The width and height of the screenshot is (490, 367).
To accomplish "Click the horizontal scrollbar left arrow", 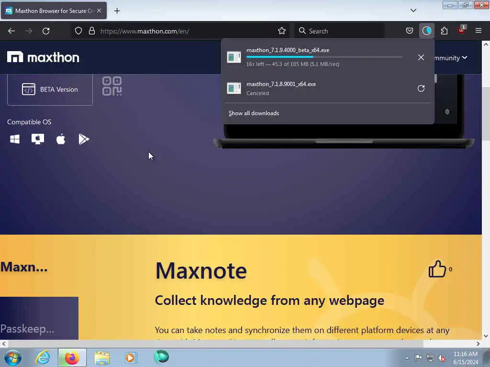I will pyautogui.click(x=4, y=344).
